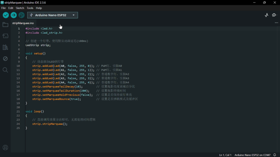Open the Serial Monitor
The height and width of the screenshot is (157, 280).
274,15
